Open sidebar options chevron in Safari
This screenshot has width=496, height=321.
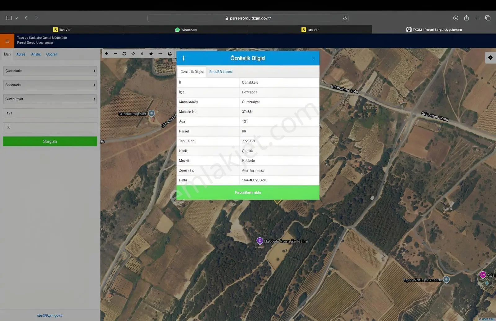[x=16, y=18]
